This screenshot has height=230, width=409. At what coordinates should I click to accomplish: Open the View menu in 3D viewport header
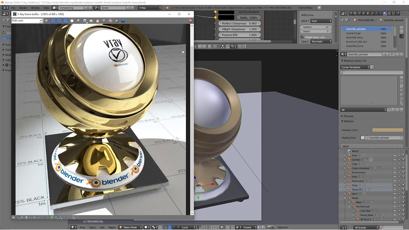click(x=82, y=227)
